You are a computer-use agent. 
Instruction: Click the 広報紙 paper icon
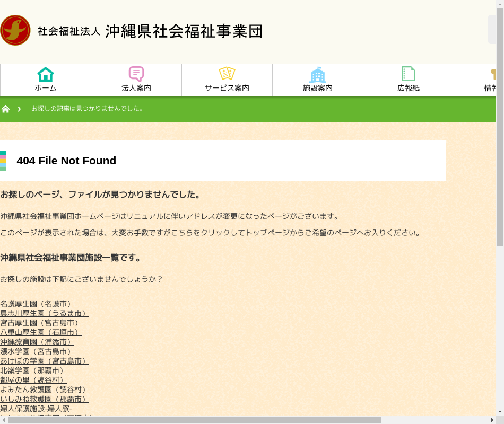409,74
